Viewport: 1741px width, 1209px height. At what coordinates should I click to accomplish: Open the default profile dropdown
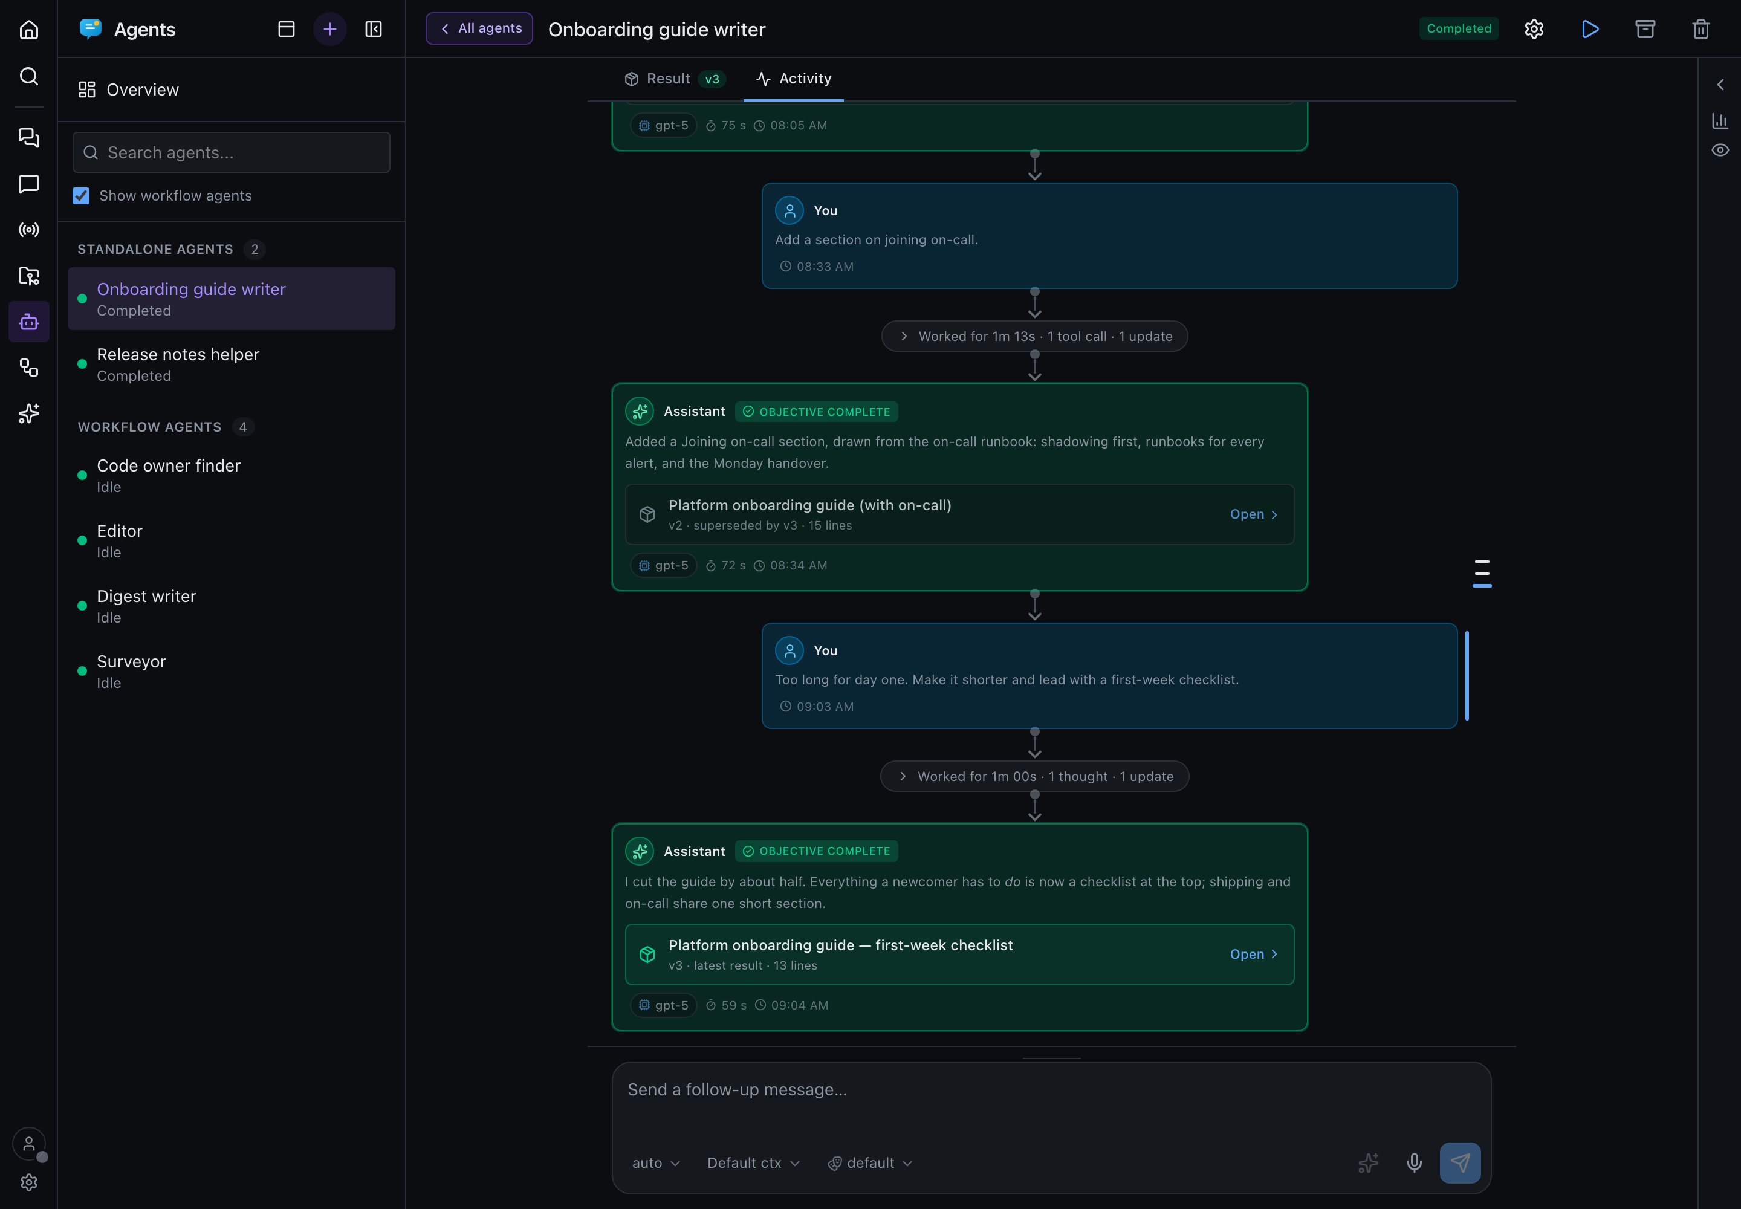[870, 1163]
